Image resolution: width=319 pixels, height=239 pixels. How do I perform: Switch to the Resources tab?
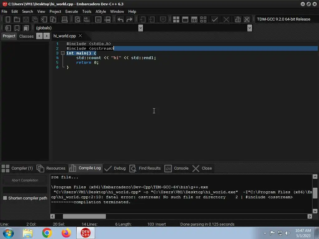51,168
